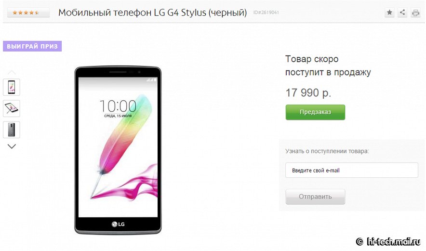Select the front-view phone thumbnail

12,87
